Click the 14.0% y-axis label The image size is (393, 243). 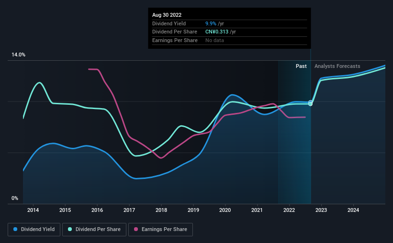pos(18,55)
